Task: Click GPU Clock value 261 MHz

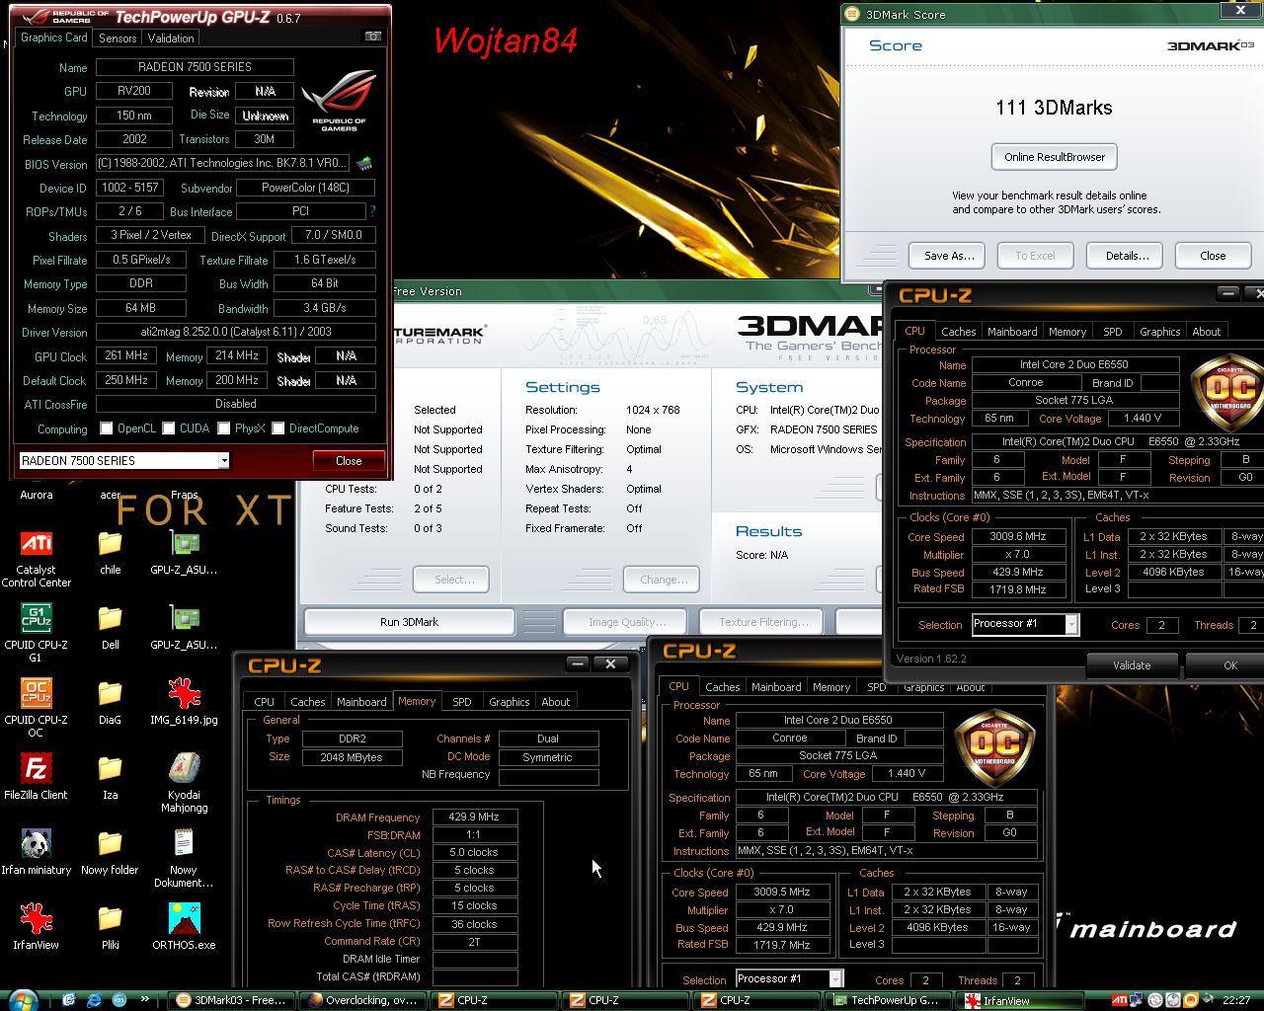Action: (126, 356)
